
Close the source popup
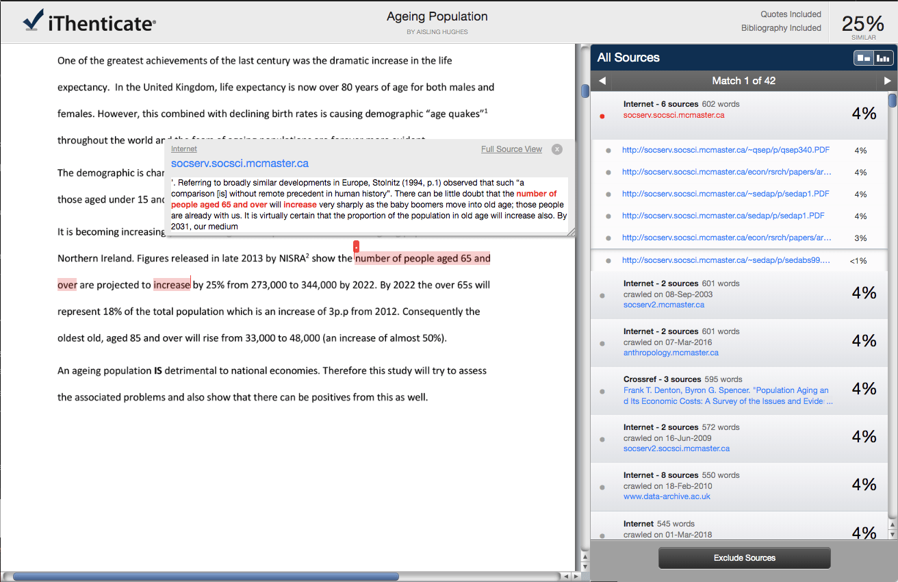557,149
